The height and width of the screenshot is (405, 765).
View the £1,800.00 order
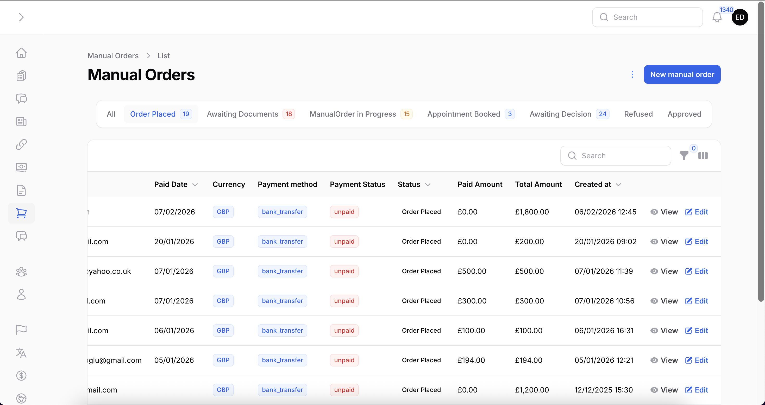[x=664, y=212]
